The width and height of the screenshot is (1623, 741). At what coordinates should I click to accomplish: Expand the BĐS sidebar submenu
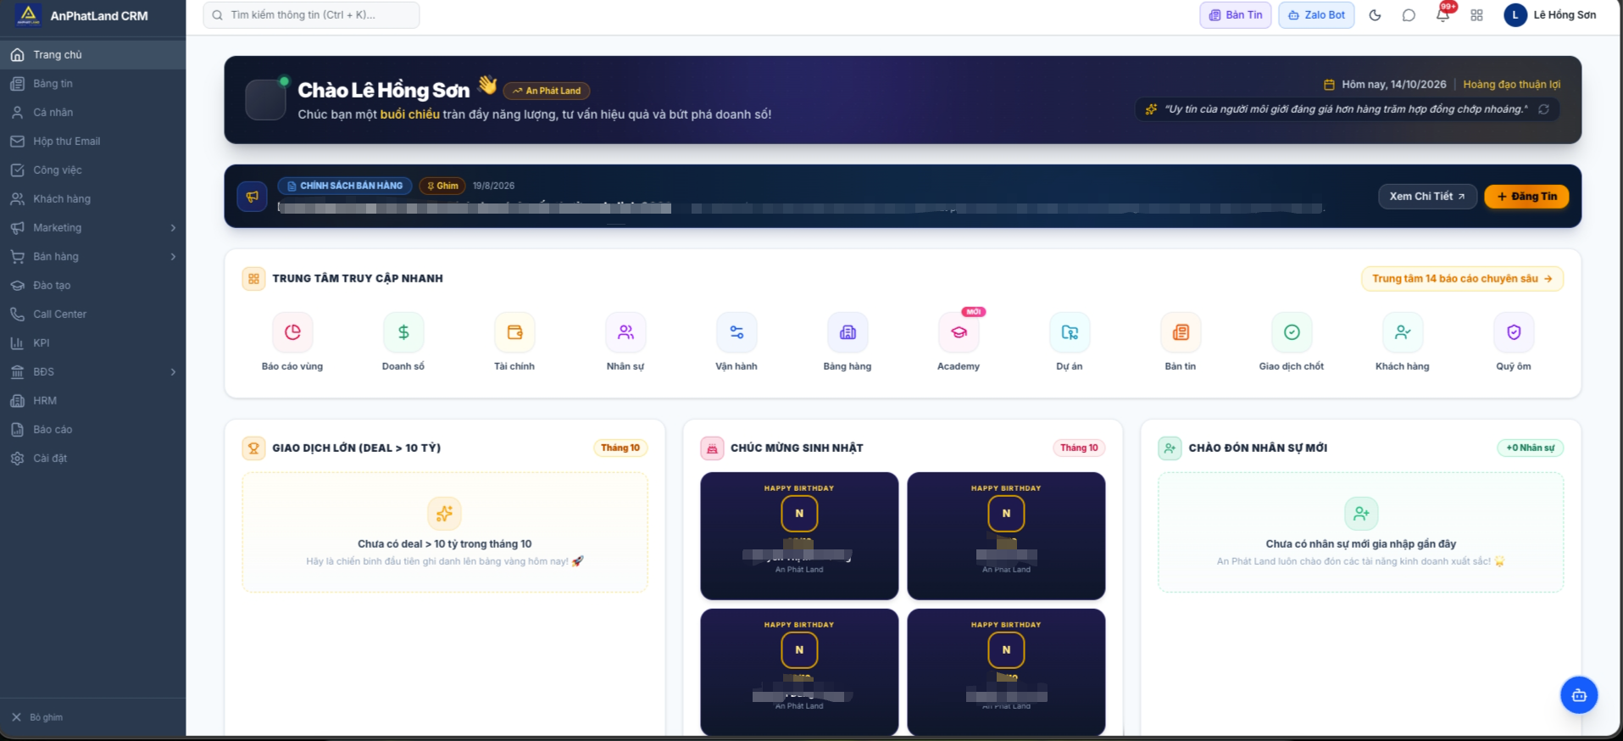pyautogui.click(x=173, y=372)
